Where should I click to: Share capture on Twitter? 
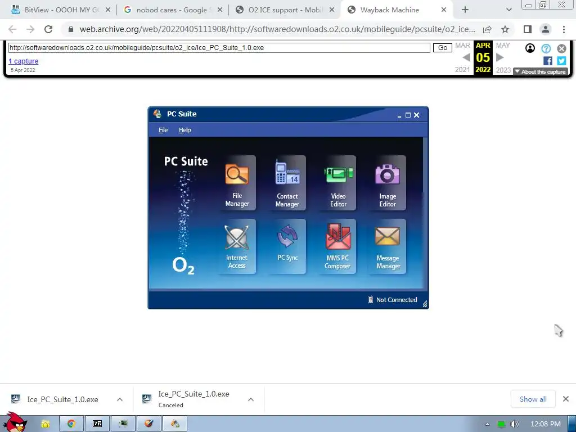coord(561,61)
